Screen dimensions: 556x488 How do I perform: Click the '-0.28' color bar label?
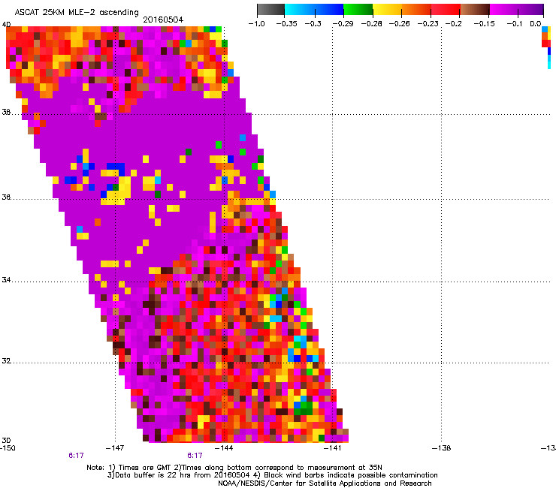(372, 24)
